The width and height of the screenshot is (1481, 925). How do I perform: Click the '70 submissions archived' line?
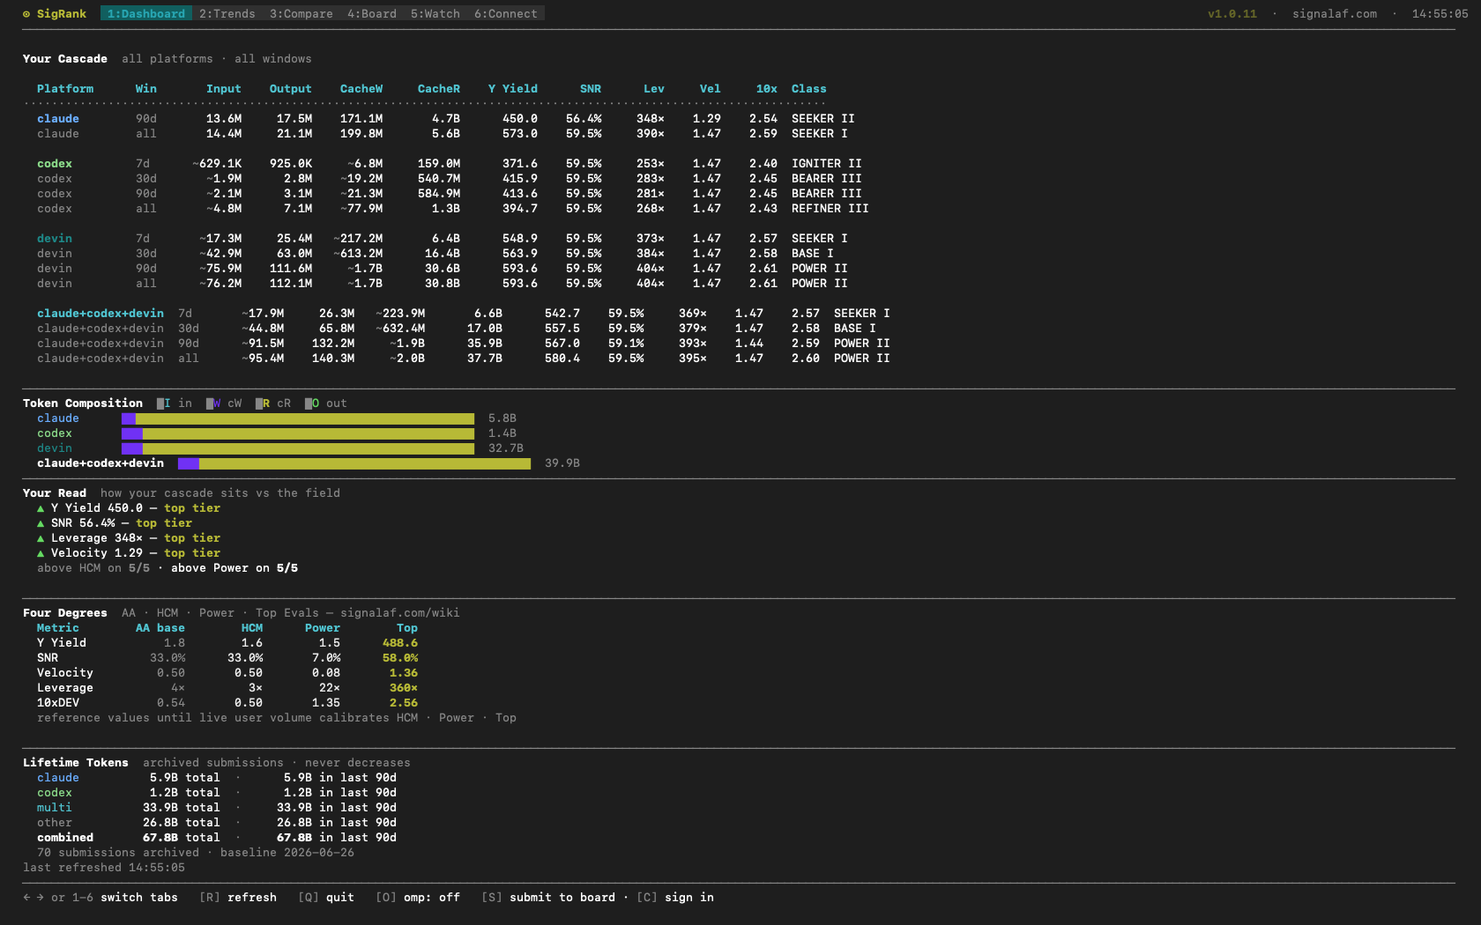[196, 853]
